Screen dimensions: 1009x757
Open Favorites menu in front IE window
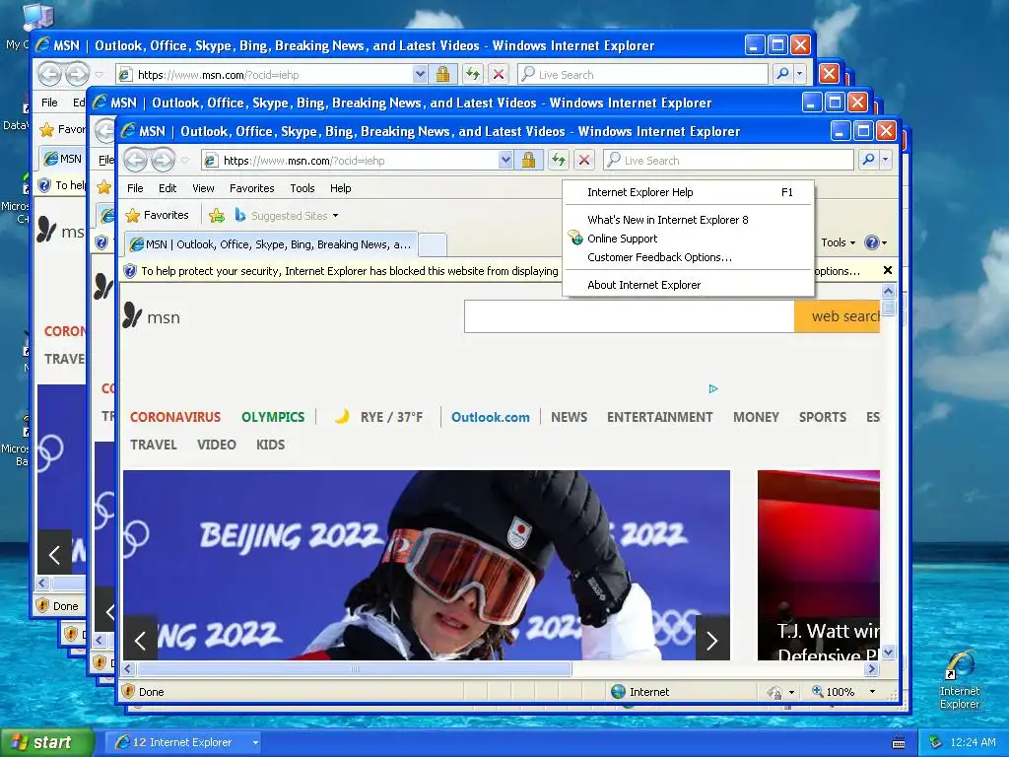pyautogui.click(x=251, y=188)
